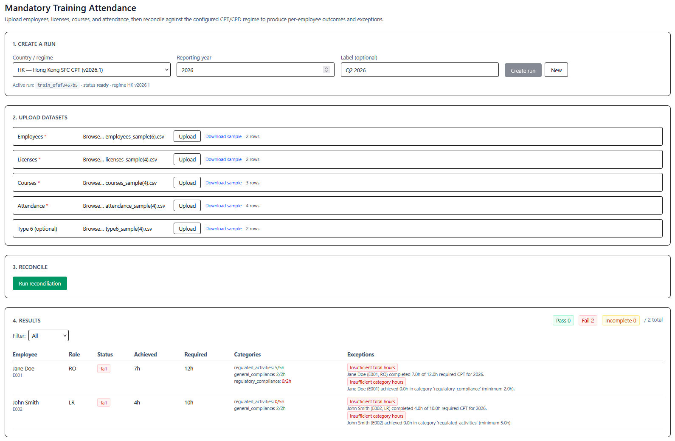Click the Role column header
Image resolution: width=675 pixels, height=441 pixels.
pyautogui.click(x=74, y=355)
